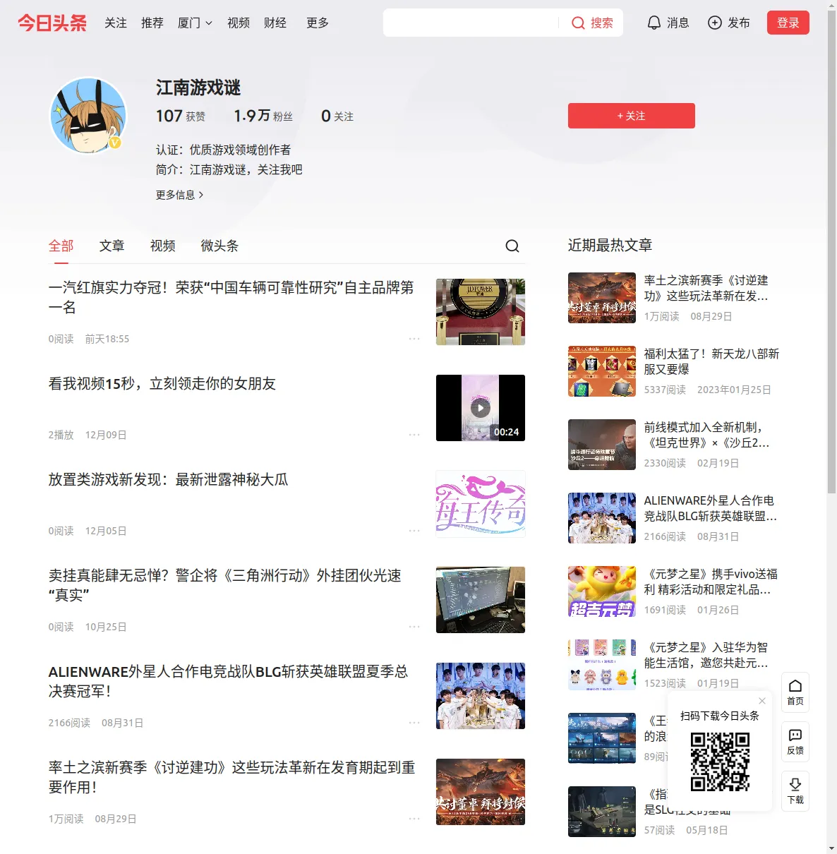Expand the 厦门 city dropdown
The width and height of the screenshot is (837, 854).
(x=195, y=23)
